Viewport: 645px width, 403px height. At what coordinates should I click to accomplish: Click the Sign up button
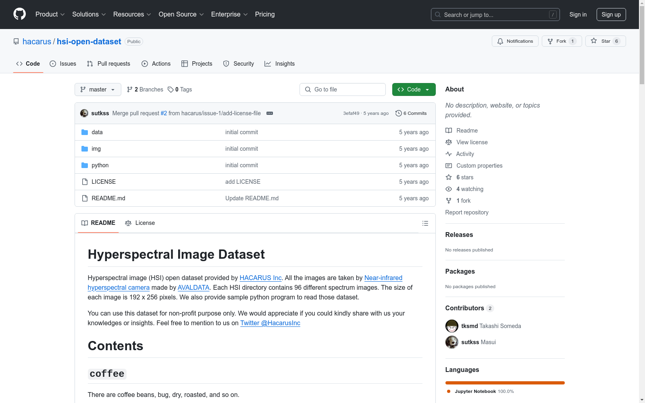(x=611, y=14)
